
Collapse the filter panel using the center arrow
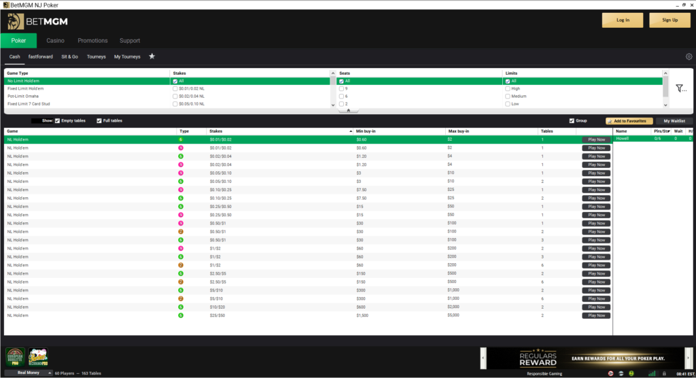click(x=349, y=111)
